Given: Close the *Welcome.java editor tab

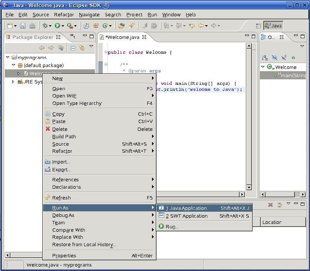Looking at the screenshot, I should click(144, 37).
